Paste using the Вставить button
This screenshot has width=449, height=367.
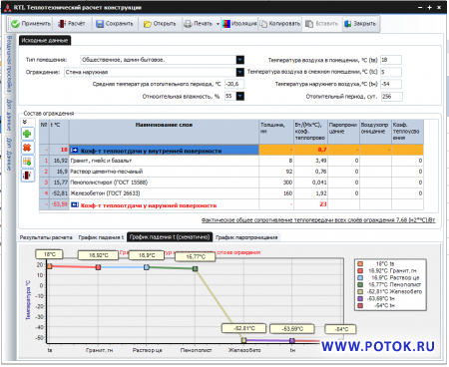point(322,24)
